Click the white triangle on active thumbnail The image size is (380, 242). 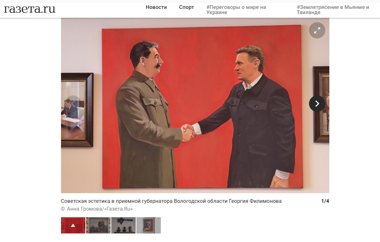click(x=73, y=225)
